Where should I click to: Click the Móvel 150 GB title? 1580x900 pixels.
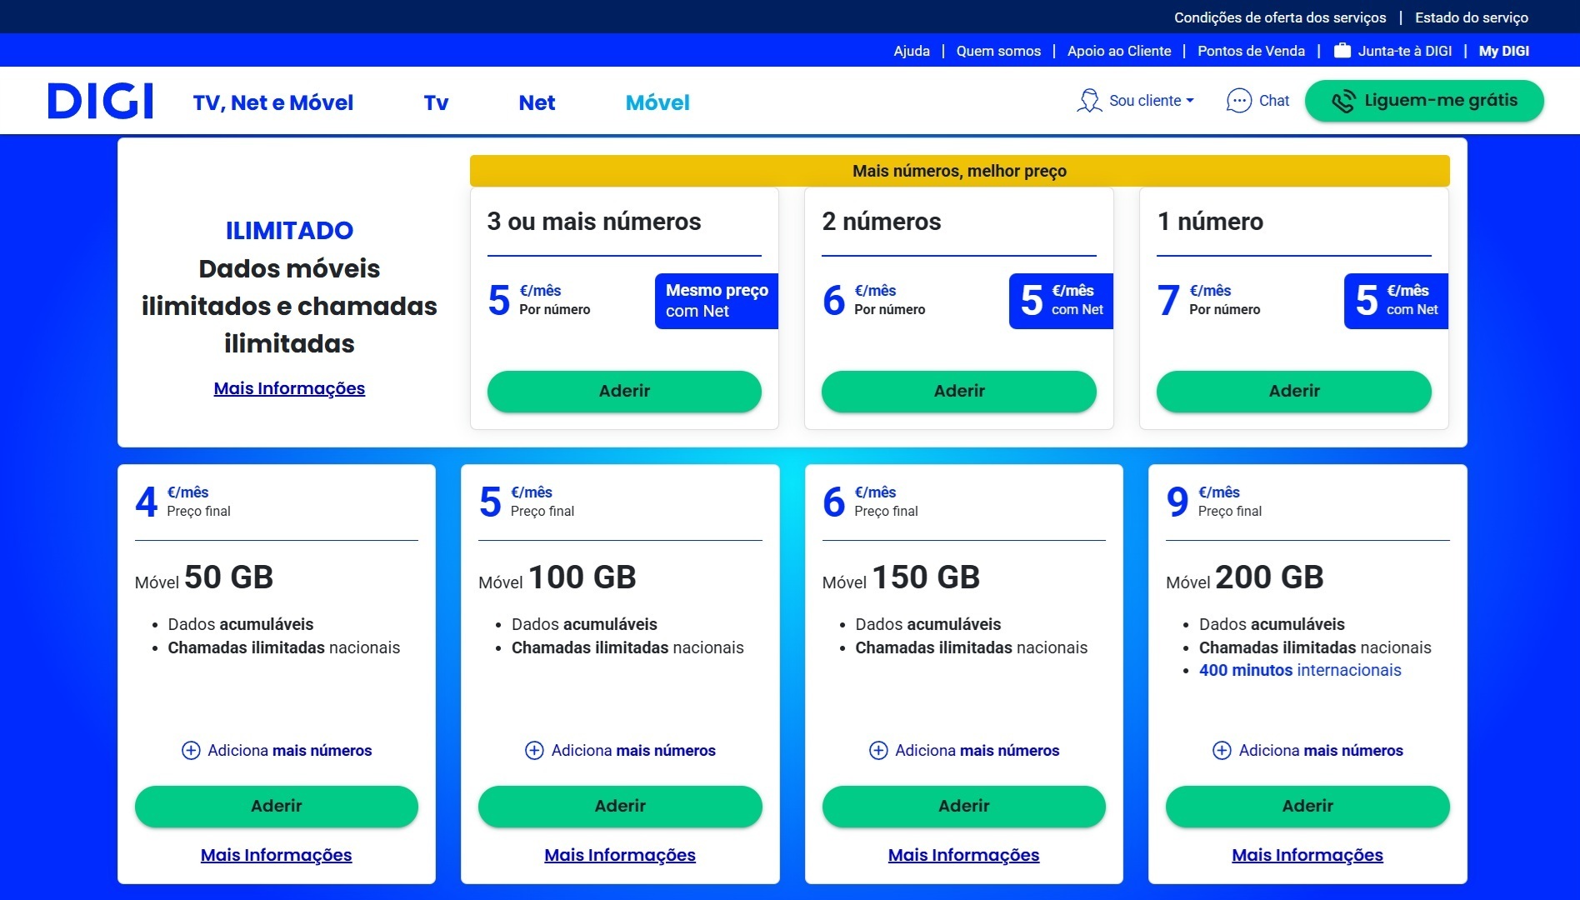click(901, 577)
